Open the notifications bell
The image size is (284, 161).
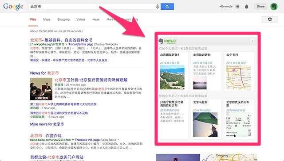coord(247,7)
